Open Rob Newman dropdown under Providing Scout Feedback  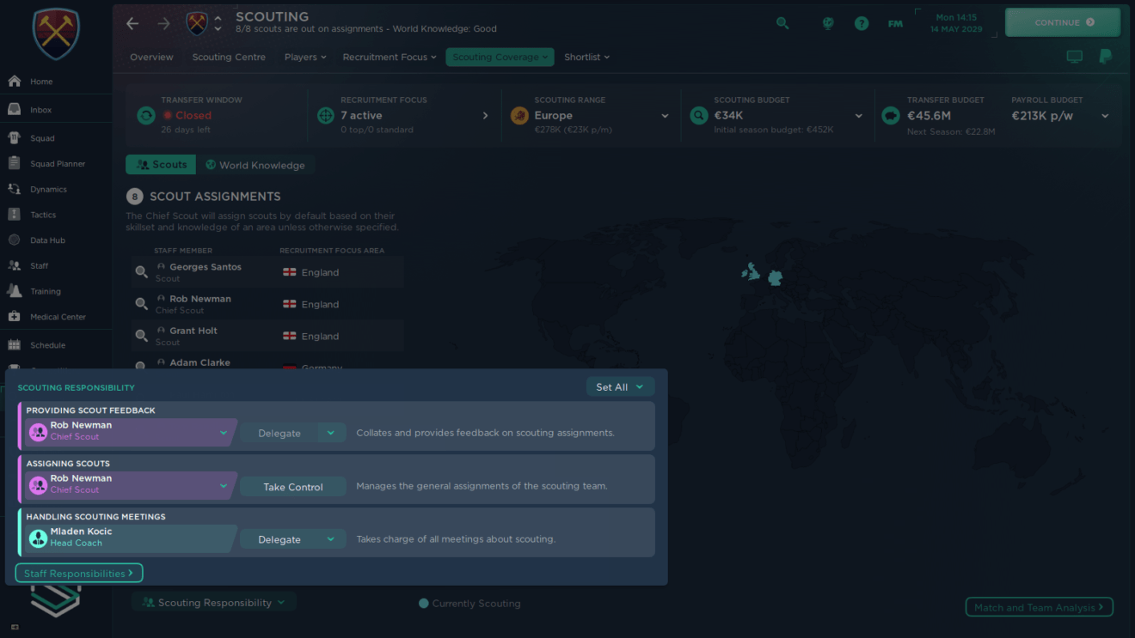(223, 433)
